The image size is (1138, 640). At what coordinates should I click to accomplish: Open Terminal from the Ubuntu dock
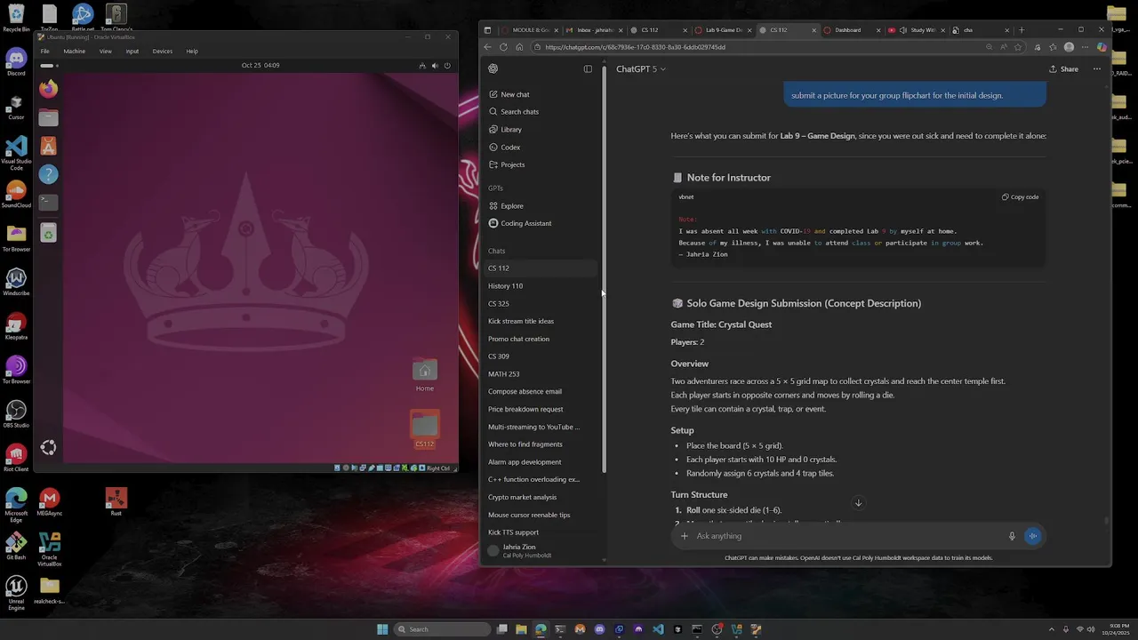coord(49,203)
